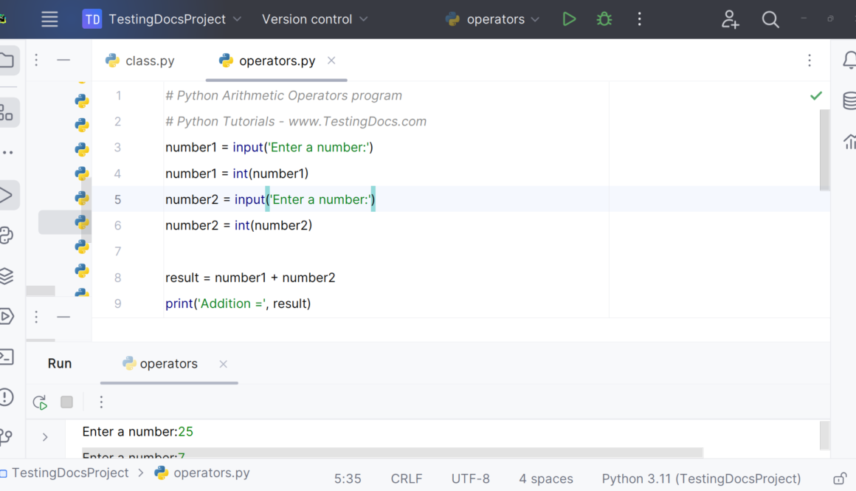Close the operators.py editor tab
The width and height of the screenshot is (856, 491).
coord(331,61)
